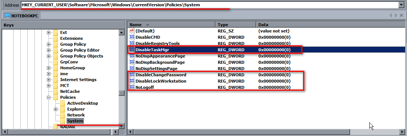Click Keys pane horizontal scroll left arrow
407x136 pixels.
5,132
